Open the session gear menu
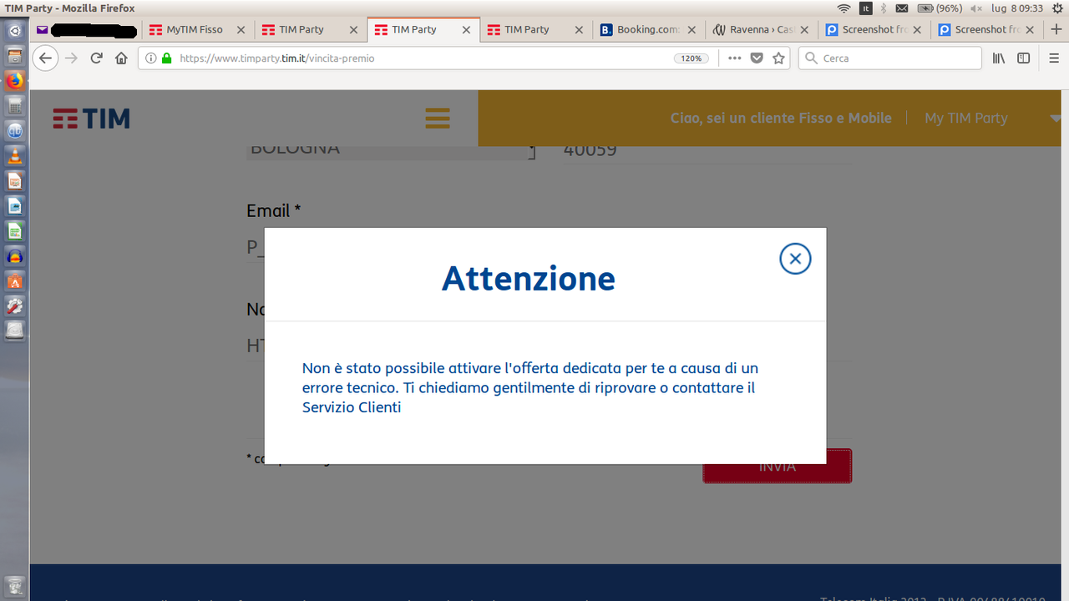 coord(1057,8)
